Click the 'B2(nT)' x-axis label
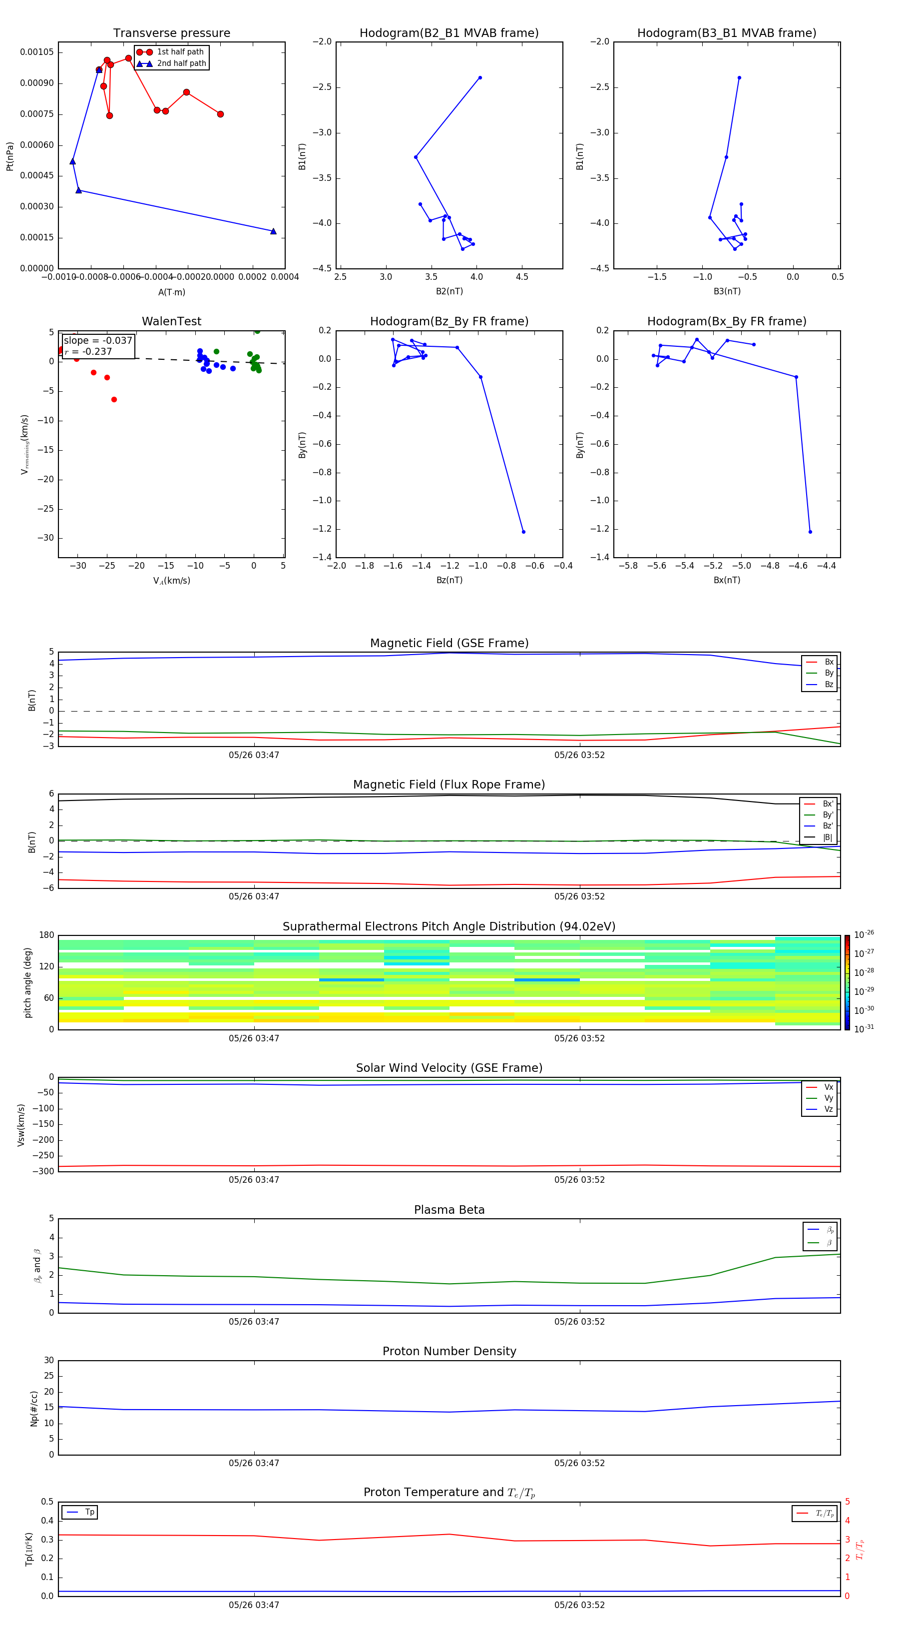This screenshot has height=1649, width=899. [449, 291]
